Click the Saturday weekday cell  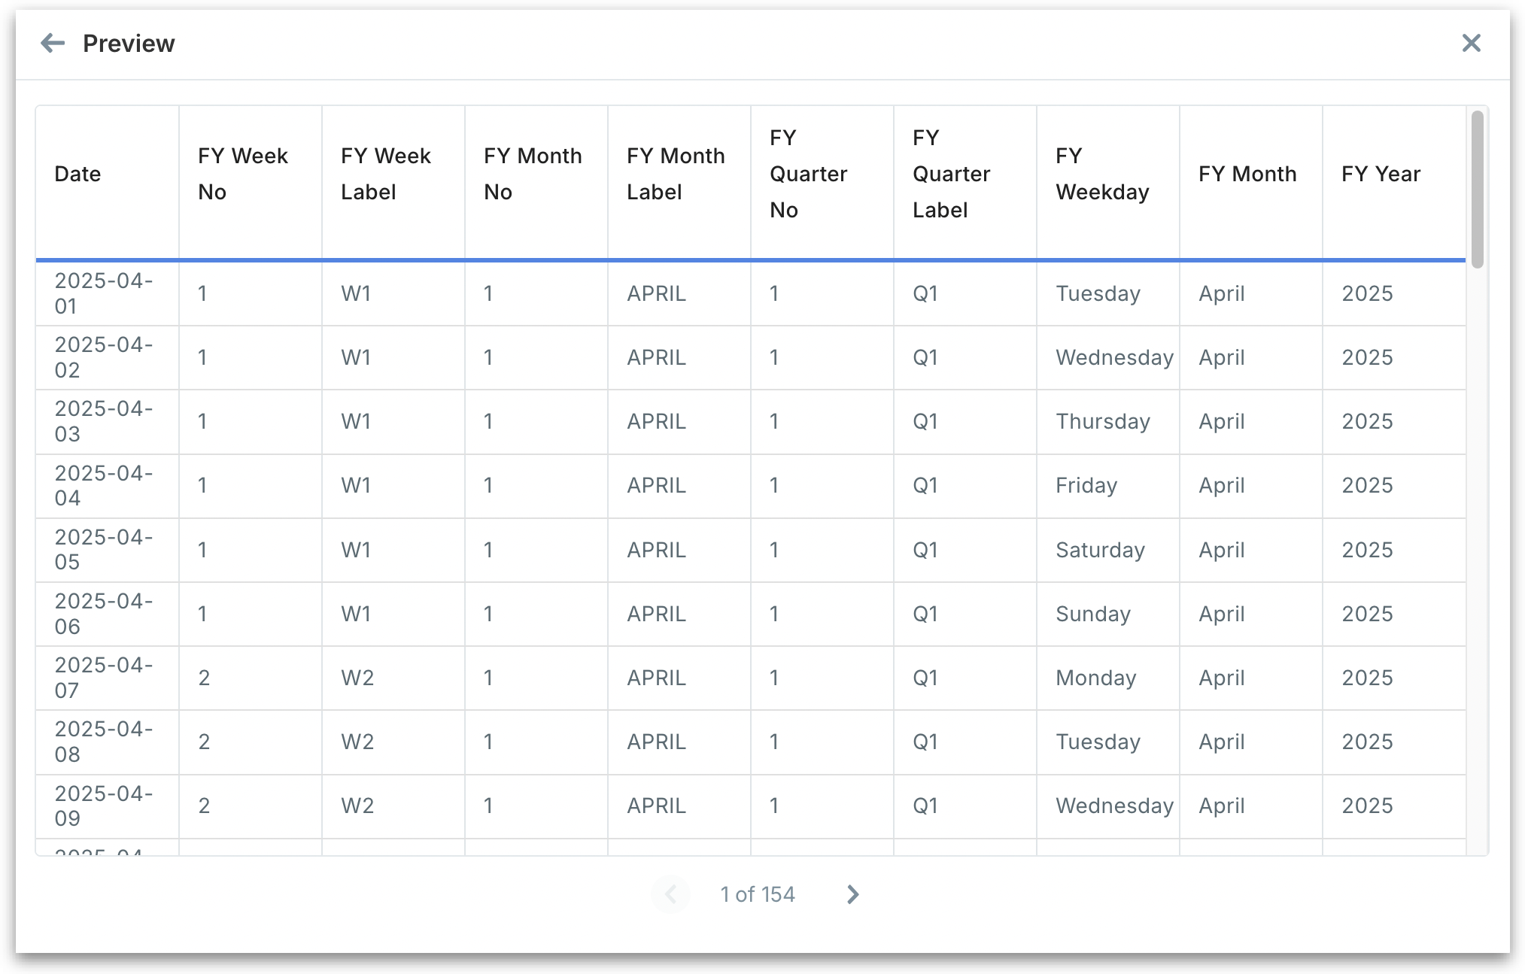(1100, 551)
